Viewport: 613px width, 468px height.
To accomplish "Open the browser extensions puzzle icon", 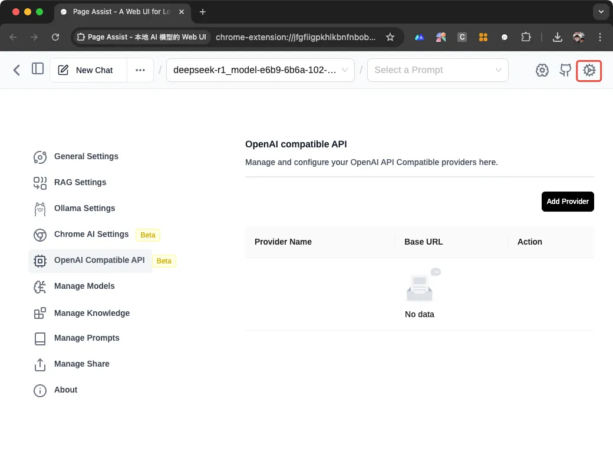I will (526, 37).
